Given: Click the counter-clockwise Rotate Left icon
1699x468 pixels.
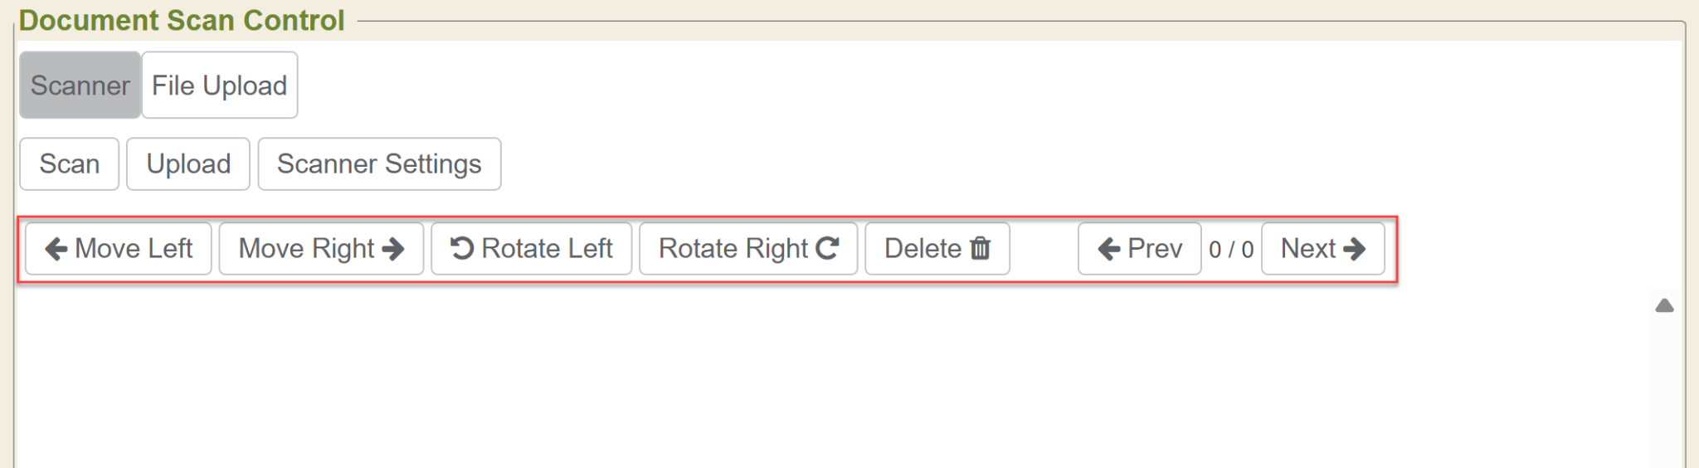Looking at the screenshot, I should pos(462,249).
